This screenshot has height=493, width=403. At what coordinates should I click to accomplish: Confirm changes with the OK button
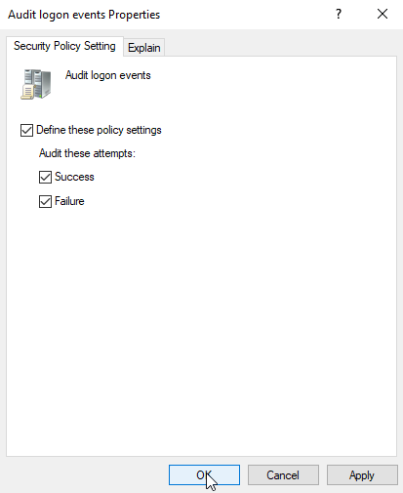tap(204, 475)
